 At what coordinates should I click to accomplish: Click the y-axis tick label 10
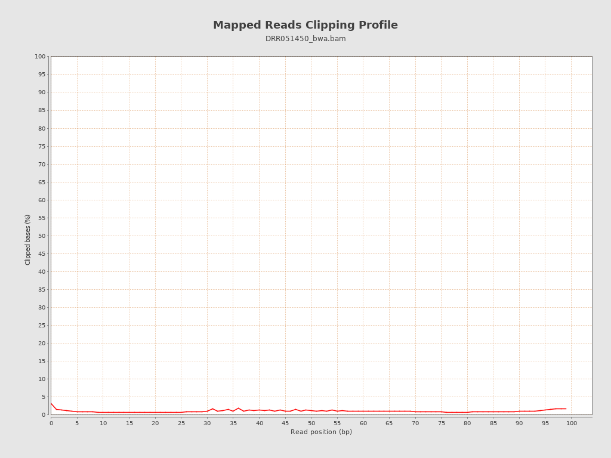[42, 379]
